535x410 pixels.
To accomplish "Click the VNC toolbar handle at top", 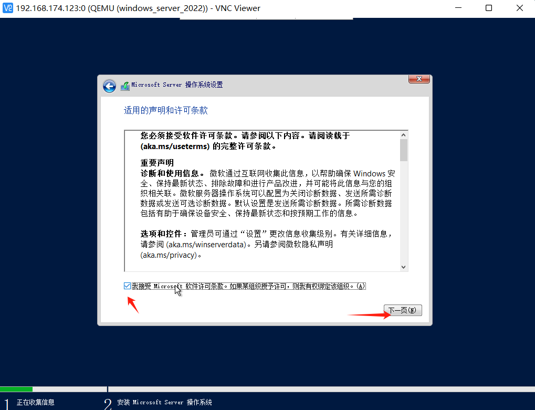I will click(266, 18).
